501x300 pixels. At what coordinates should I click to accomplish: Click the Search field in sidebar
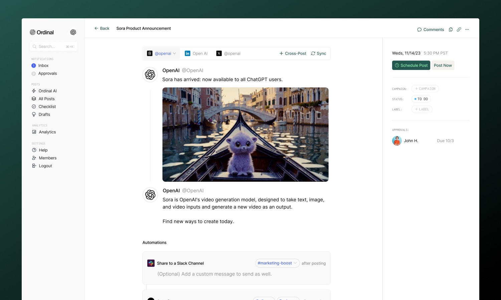click(53, 47)
